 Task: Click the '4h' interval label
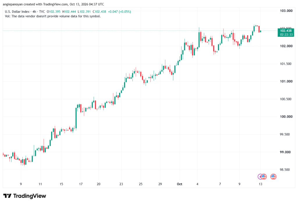[34, 12]
